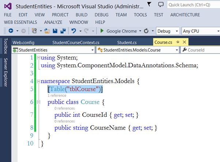The width and height of the screenshot is (220, 162).
Task: Click the Navigate Forward arrow icon
Action: [x=23, y=31]
